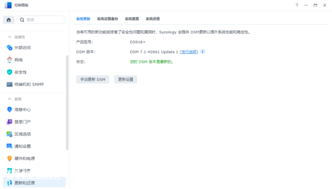Select 外部访问 label in sidebar
Viewport: 332px width, 189px height.
pos(23,48)
